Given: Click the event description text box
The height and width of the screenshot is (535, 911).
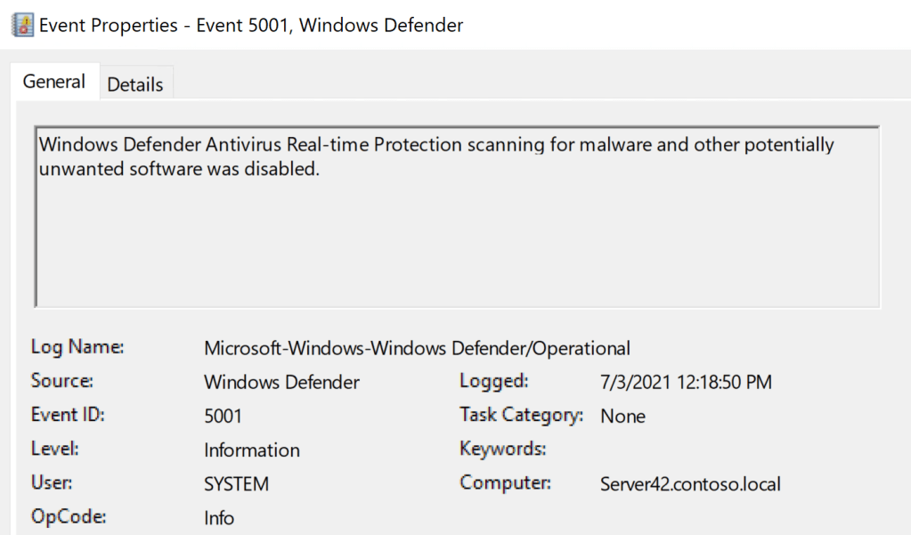Looking at the screenshot, I should click(x=457, y=217).
